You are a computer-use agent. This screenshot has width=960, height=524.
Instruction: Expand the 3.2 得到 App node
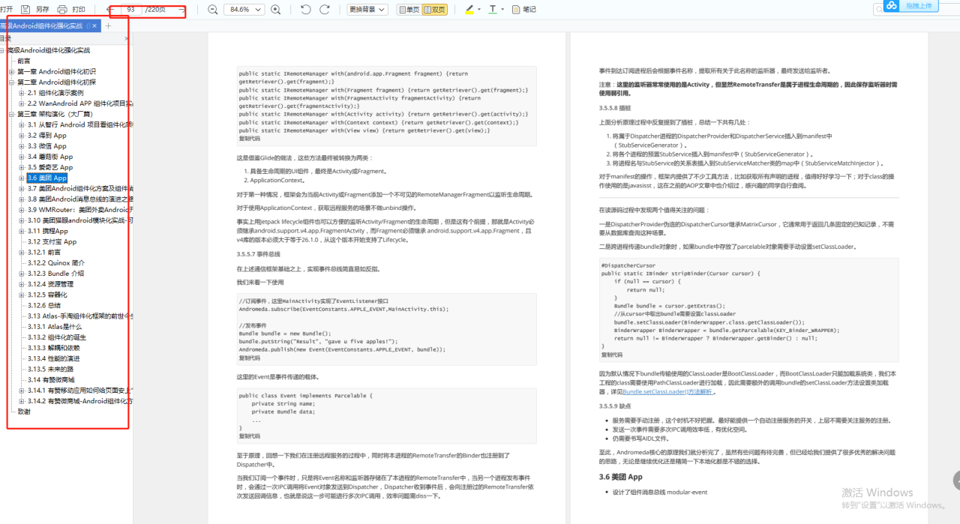pyautogui.click(x=22, y=136)
